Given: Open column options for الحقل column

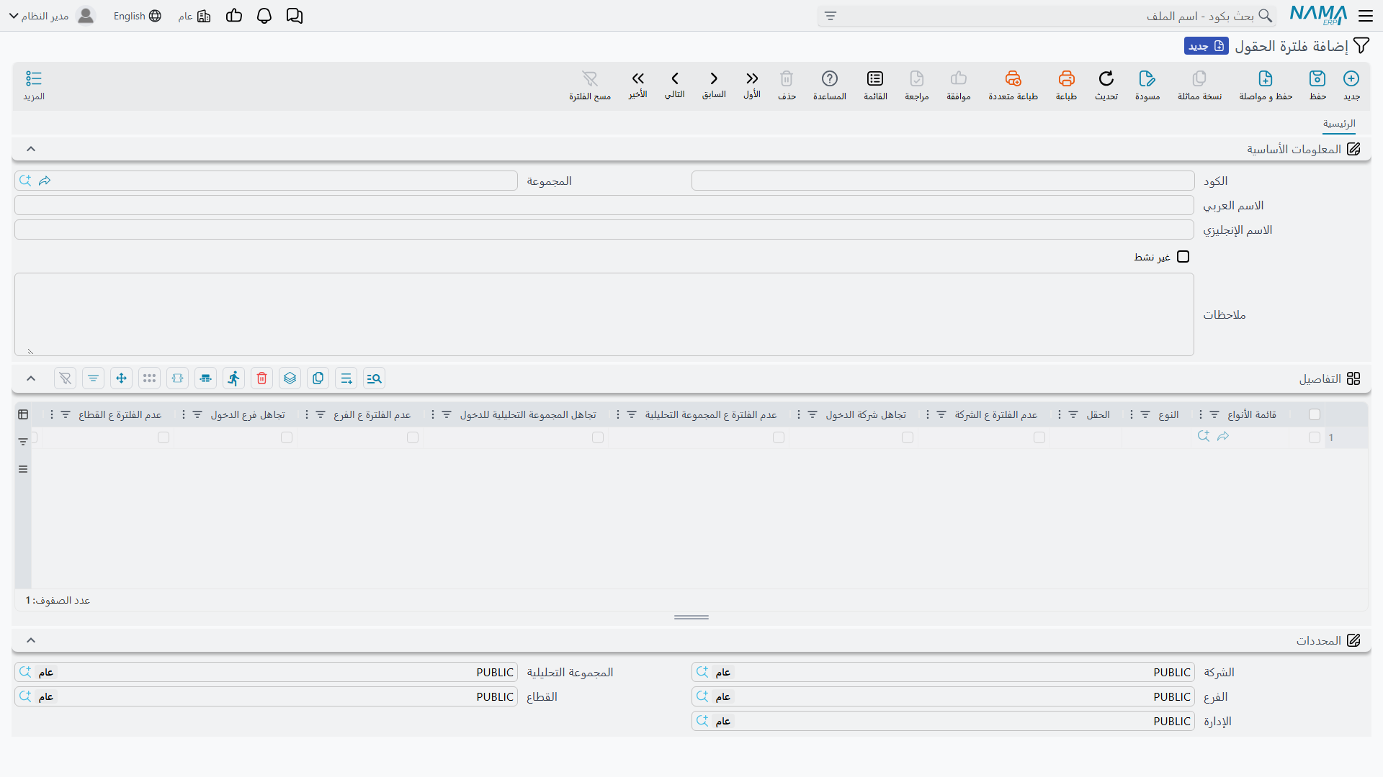Looking at the screenshot, I should point(1060,414).
